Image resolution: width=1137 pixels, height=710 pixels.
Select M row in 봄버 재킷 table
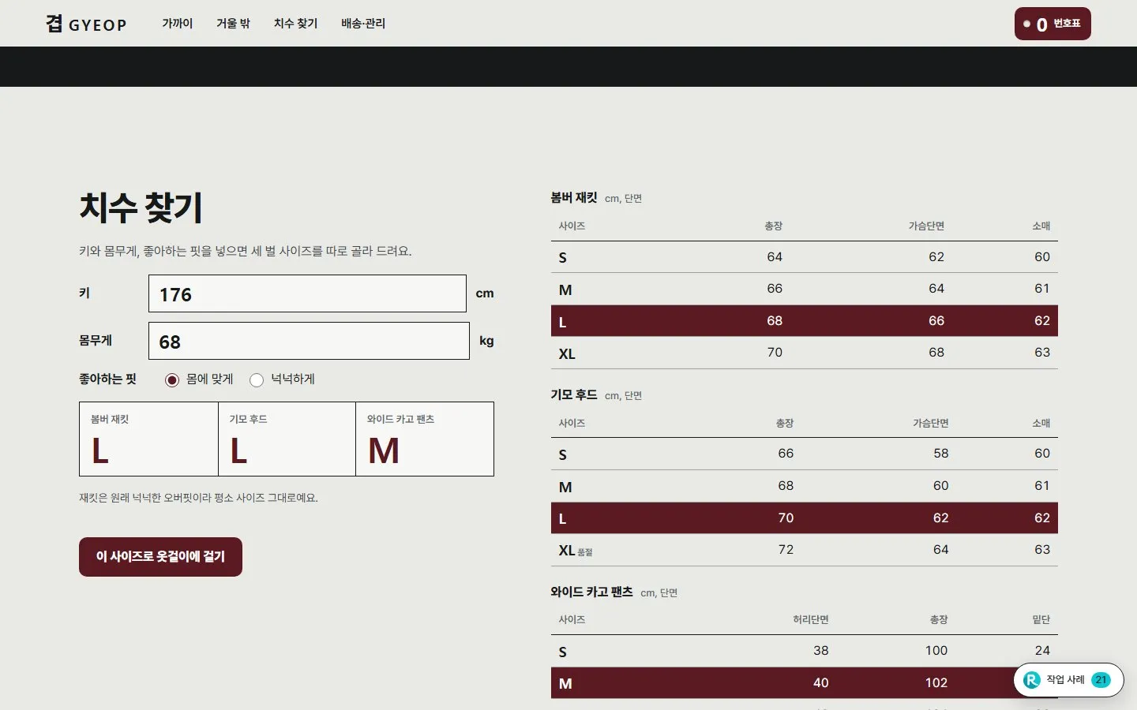(804, 289)
